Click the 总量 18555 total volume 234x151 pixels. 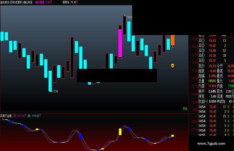(207, 81)
